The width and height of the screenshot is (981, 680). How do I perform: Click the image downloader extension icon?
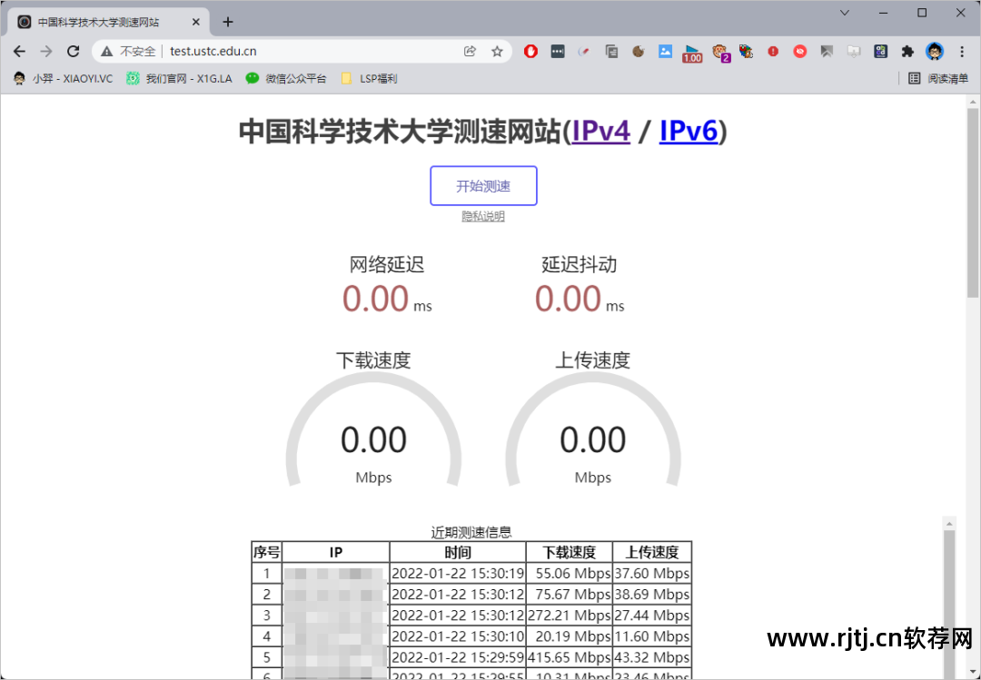tap(666, 52)
